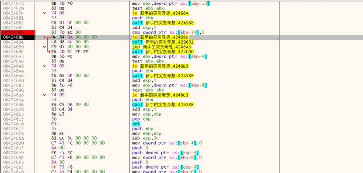Select the push dword ptr ss:[ebp-8] instruction
The width and height of the screenshot is (363, 173).
[x=166, y=167]
